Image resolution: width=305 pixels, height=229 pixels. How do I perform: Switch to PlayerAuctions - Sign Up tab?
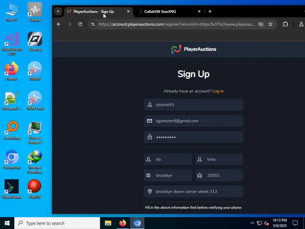[98, 12]
